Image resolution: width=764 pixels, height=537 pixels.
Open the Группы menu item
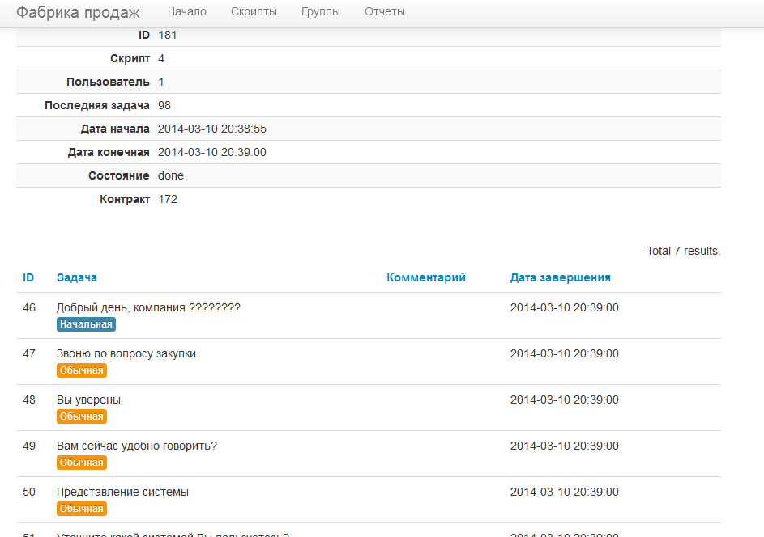point(321,11)
